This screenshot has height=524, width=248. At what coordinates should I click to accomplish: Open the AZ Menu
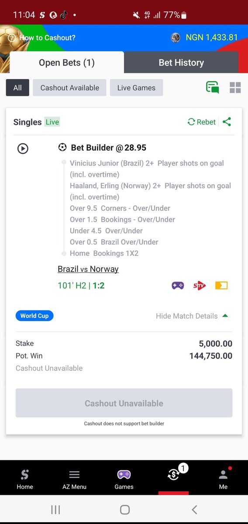(x=74, y=479)
